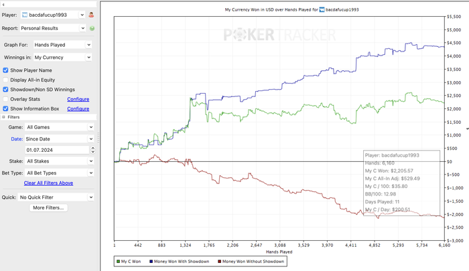Click the 'Hands: 6,160' info line
The height and width of the screenshot is (271, 469).
[x=380, y=163]
